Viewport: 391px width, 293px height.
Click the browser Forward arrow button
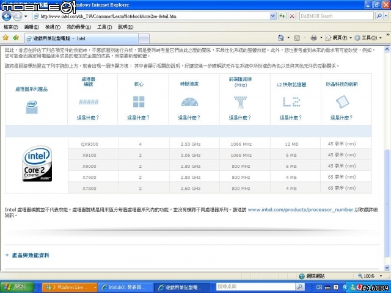pyautogui.click(x=17, y=16)
